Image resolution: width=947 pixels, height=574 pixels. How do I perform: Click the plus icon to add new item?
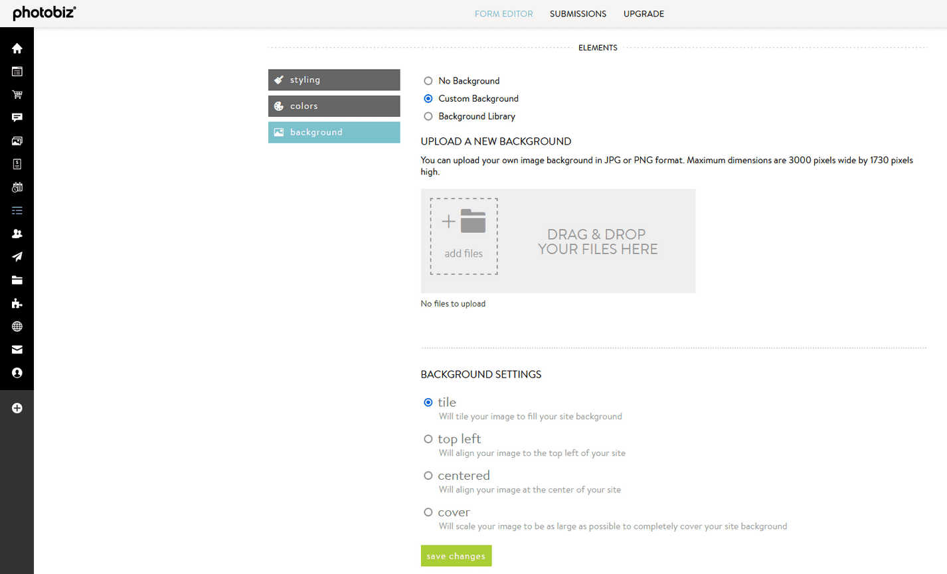17,408
